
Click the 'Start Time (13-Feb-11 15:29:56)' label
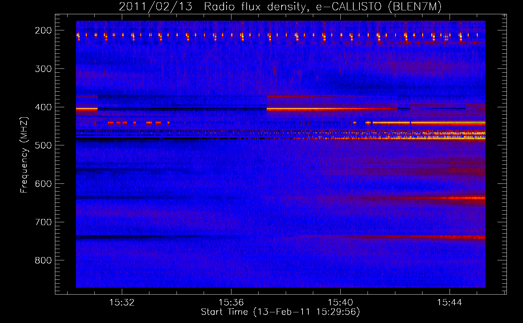(280, 312)
